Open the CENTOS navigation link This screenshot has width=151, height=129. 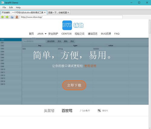click(66, 34)
